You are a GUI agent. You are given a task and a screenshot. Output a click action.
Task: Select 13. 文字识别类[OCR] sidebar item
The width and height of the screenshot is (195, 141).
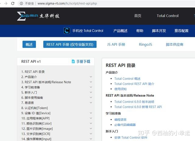coord(36,134)
